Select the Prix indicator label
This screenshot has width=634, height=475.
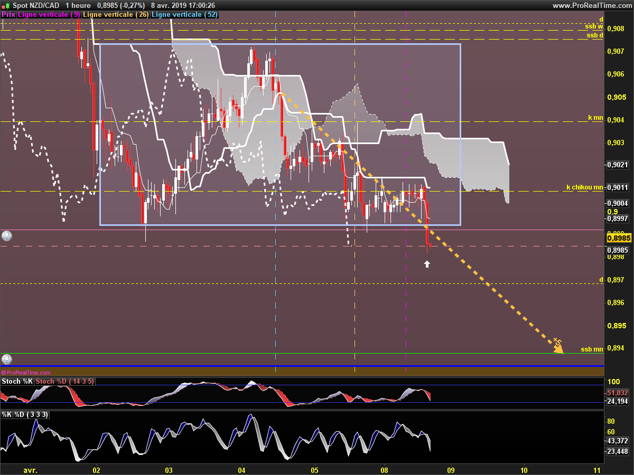click(x=8, y=15)
